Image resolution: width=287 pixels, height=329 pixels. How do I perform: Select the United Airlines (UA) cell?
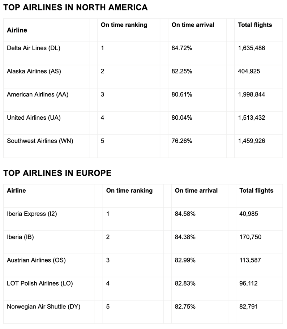[34, 118]
